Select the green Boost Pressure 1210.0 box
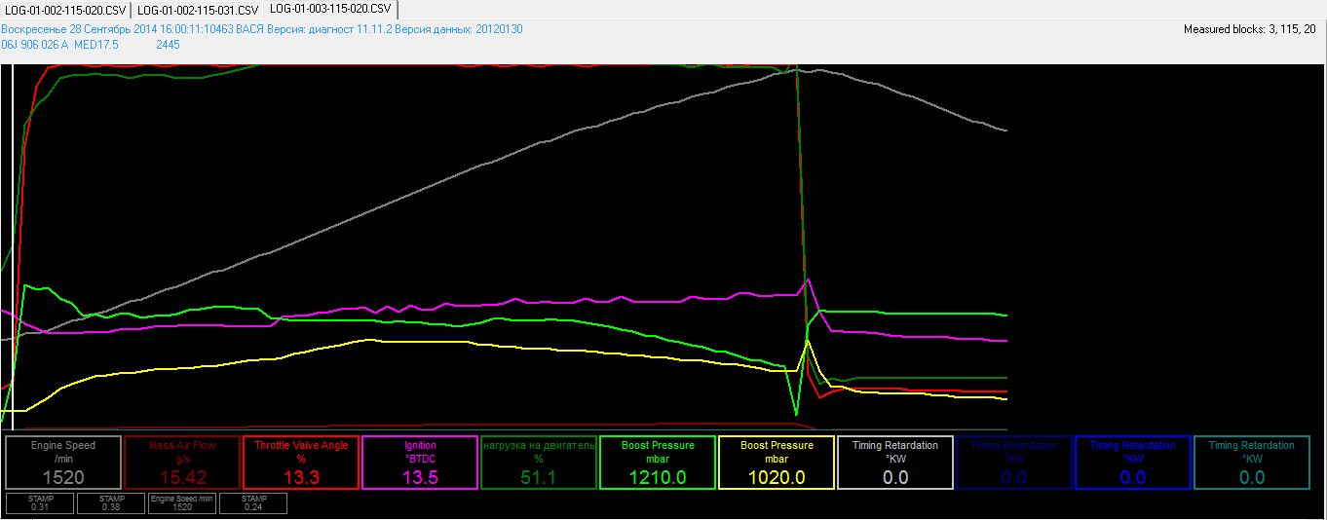The height and width of the screenshot is (520, 1327). (x=658, y=462)
